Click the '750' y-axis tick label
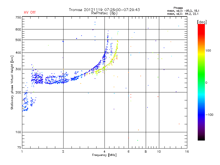Image resolution: width=220 pixels, height=165 pixels. pyautogui.click(x=18, y=17)
